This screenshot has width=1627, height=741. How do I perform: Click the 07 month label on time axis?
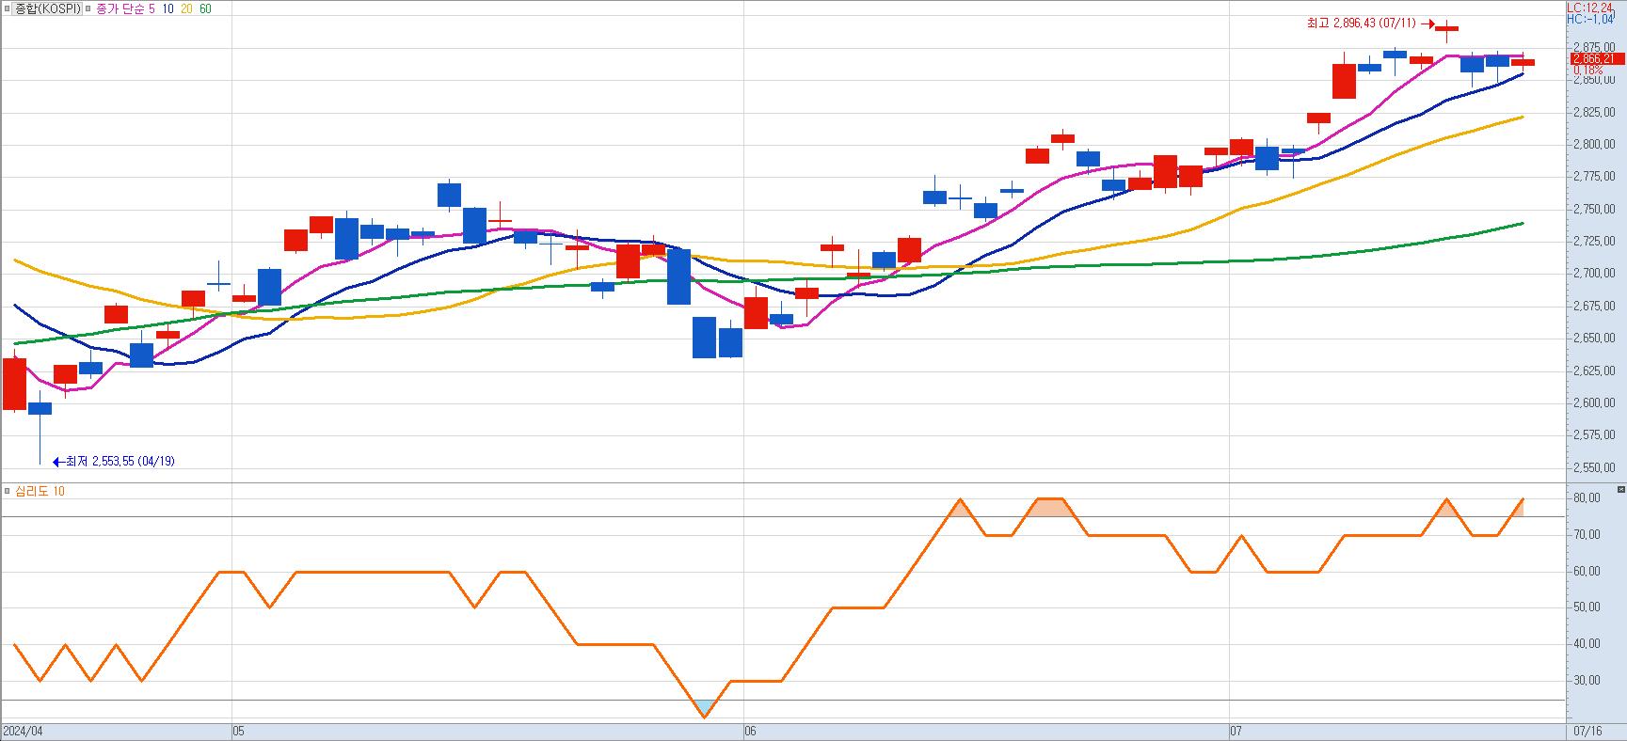tap(1237, 731)
